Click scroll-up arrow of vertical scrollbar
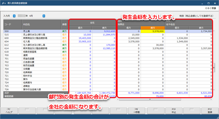 point(214,31)
